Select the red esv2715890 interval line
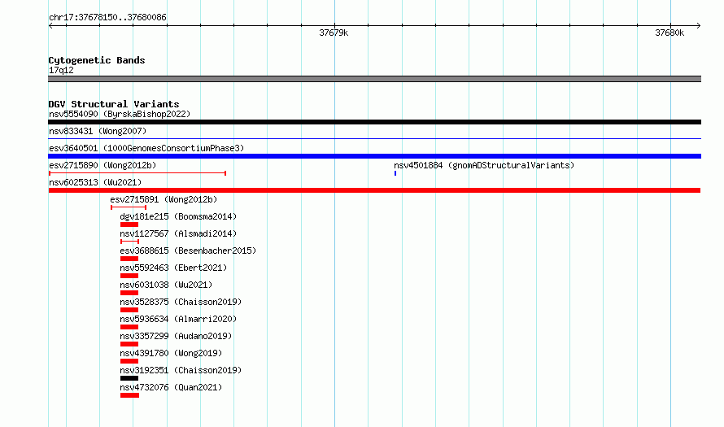 click(137, 173)
